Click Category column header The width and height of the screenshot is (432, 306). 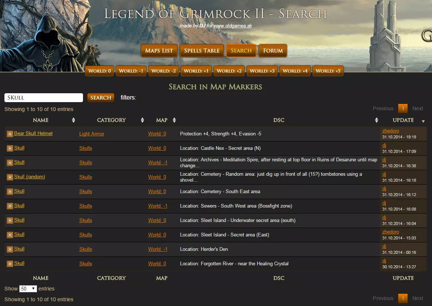[x=111, y=120]
